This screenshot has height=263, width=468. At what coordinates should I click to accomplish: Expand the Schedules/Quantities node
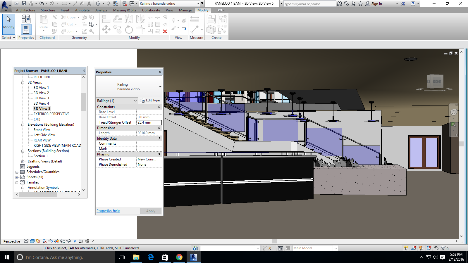(x=17, y=172)
